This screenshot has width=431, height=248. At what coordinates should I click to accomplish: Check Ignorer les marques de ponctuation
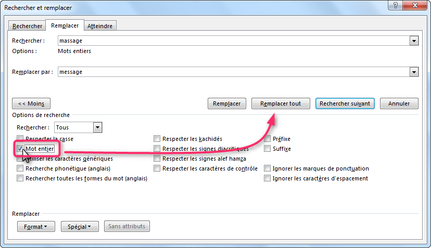coord(268,168)
